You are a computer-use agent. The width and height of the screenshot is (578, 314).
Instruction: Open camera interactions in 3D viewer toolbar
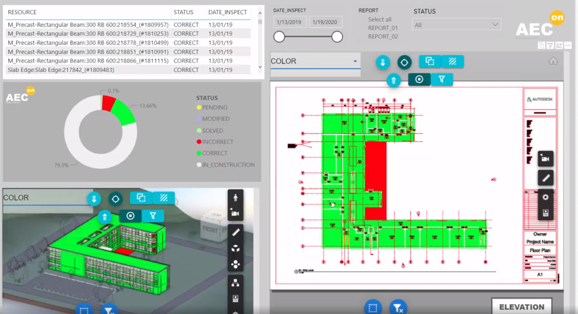(235, 213)
